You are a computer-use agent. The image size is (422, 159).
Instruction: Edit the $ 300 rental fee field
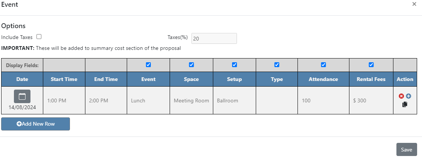click(x=371, y=100)
